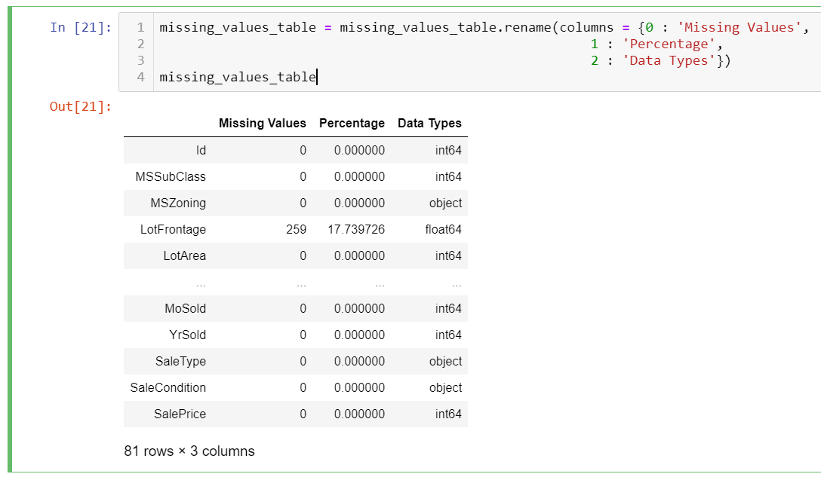Select the LotFrontage row label
Image resolution: width=821 pixels, height=477 pixels.
coord(173,229)
